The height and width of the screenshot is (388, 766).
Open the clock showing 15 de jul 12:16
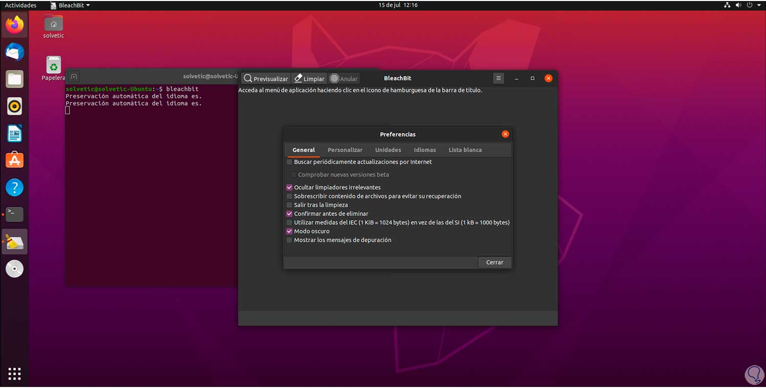(x=398, y=5)
